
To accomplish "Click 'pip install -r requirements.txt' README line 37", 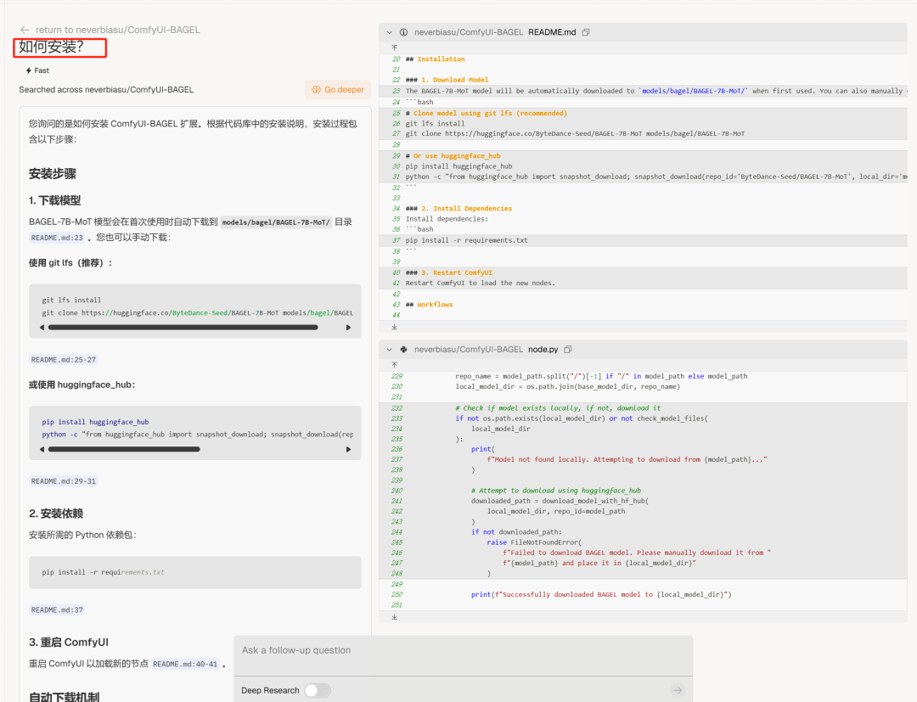I will 466,240.
